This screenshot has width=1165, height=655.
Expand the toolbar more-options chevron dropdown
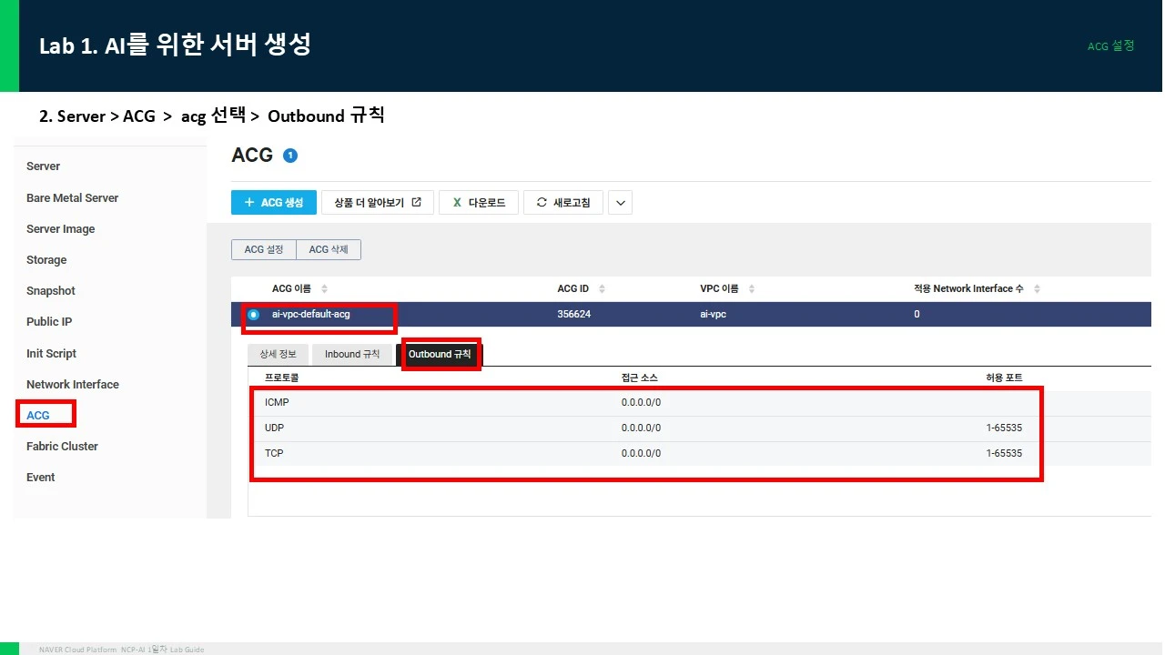[x=620, y=203]
